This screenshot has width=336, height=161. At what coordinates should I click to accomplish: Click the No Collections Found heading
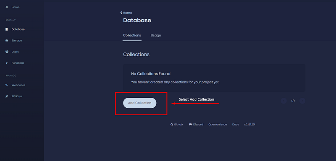click(151, 74)
